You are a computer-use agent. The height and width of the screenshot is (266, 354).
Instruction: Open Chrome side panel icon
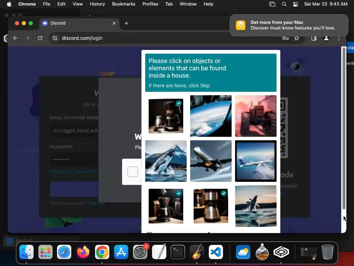[314, 38]
